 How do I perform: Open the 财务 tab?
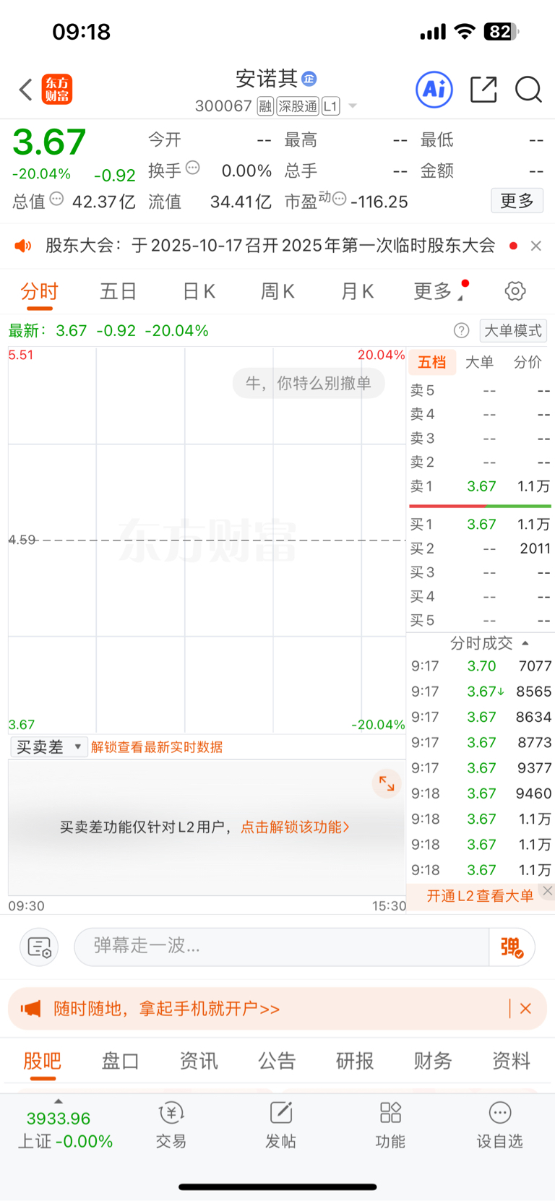click(x=433, y=1061)
